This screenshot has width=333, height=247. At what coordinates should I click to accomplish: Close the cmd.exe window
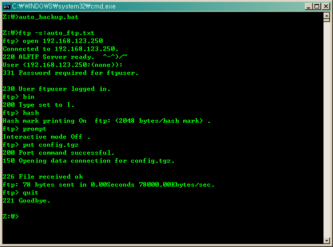[x=326, y=6]
